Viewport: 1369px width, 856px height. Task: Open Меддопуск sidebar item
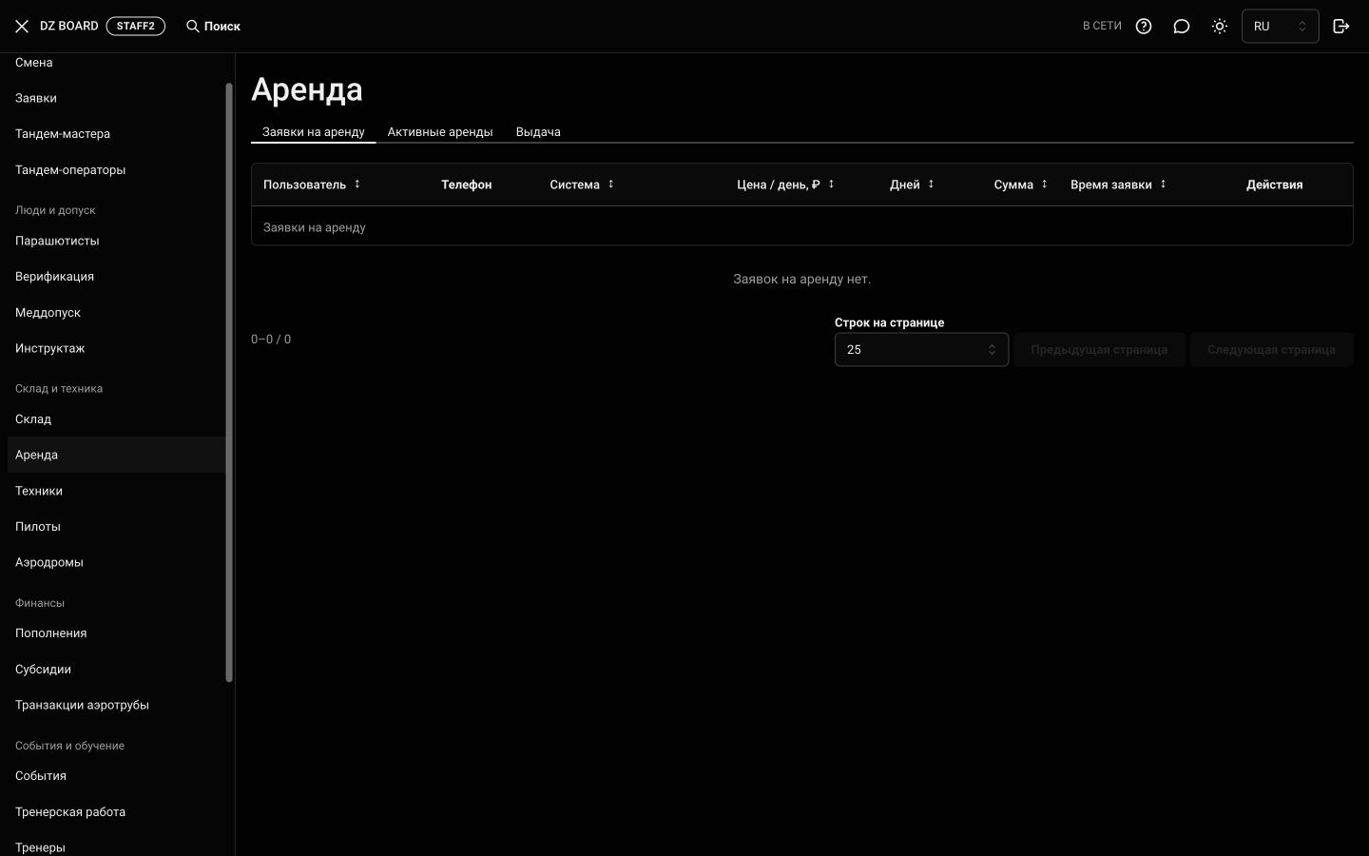point(116,313)
